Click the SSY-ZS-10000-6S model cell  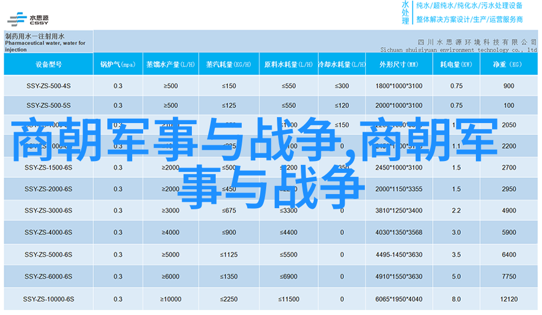pos(48,299)
